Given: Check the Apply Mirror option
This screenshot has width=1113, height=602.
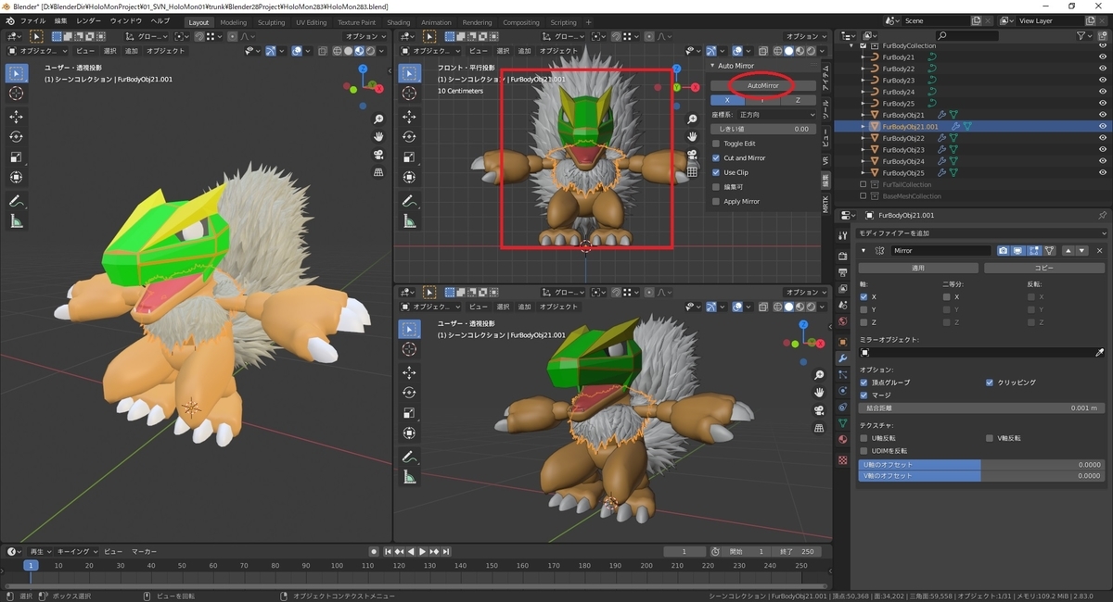Looking at the screenshot, I should coord(716,201).
